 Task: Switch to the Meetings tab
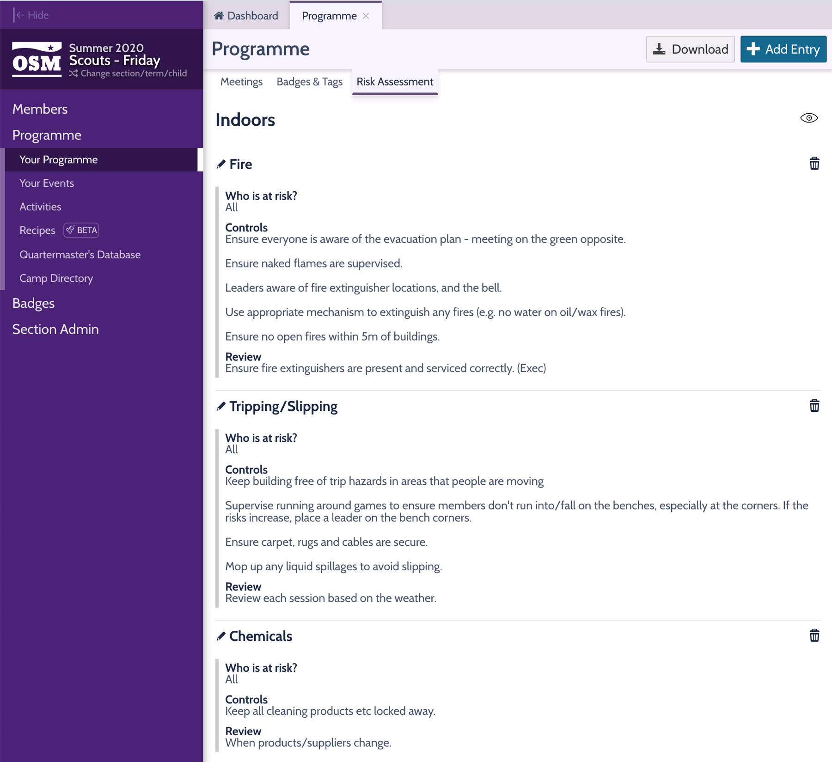click(241, 82)
